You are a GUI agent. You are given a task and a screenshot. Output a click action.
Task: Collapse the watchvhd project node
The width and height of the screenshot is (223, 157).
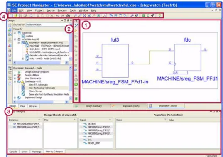(15, 33)
